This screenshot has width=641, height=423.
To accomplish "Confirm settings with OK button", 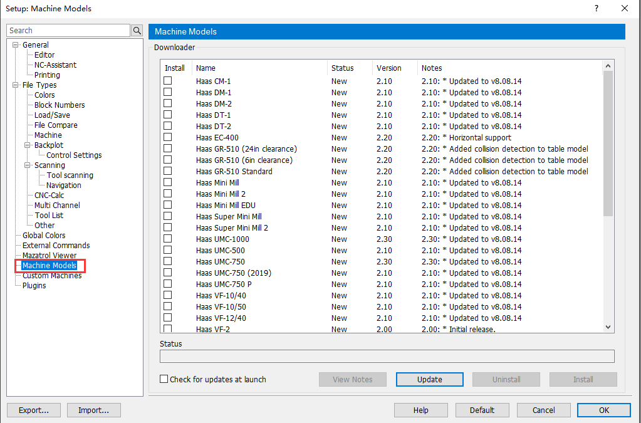I will pyautogui.click(x=604, y=410).
